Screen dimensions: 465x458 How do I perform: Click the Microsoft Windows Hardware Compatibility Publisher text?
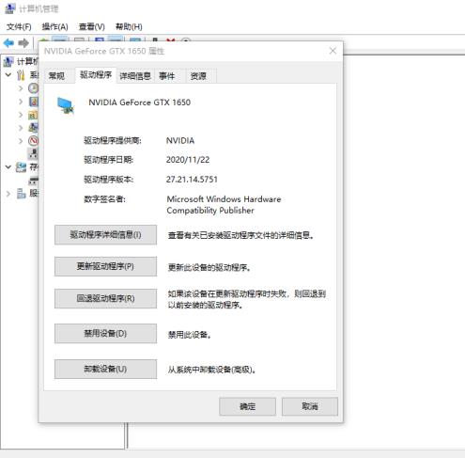coord(224,205)
